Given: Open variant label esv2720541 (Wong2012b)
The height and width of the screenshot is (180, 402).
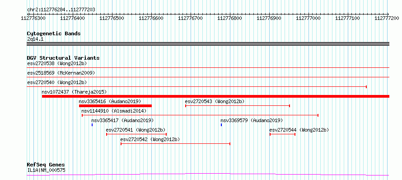Looking at the screenshot, I should click(x=136, y=130).
